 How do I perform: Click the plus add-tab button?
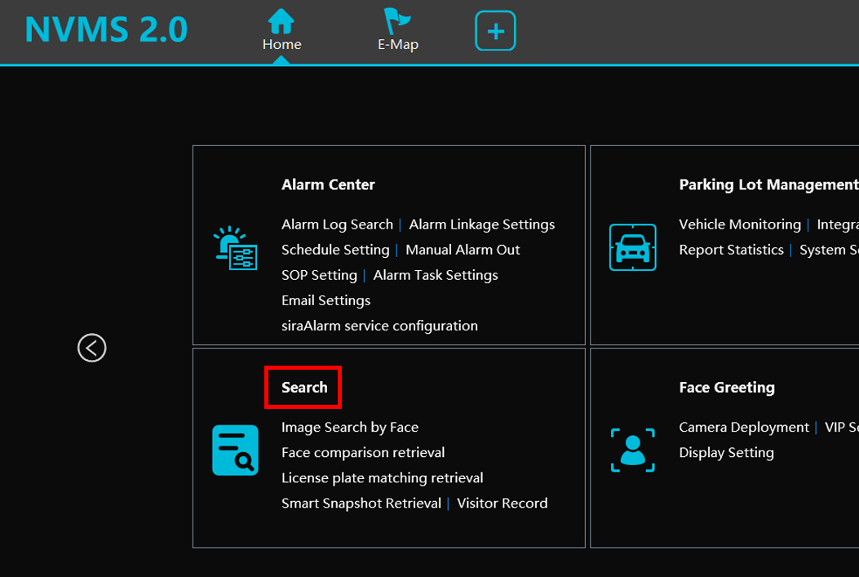(495, 31)
